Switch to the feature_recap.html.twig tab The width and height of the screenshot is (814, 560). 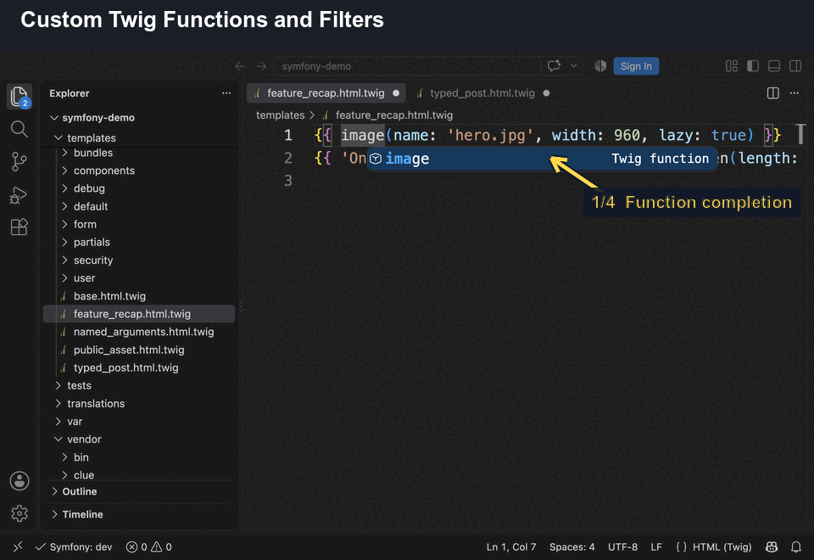[326, 93]
